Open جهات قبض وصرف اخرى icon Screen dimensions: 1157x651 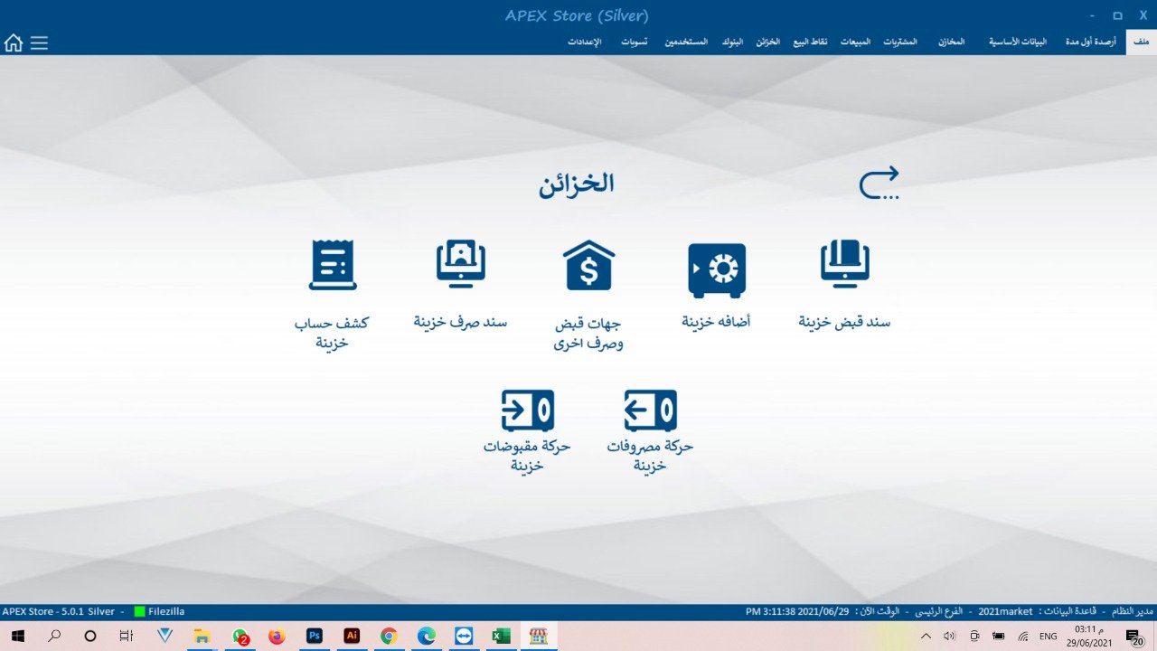588,266
